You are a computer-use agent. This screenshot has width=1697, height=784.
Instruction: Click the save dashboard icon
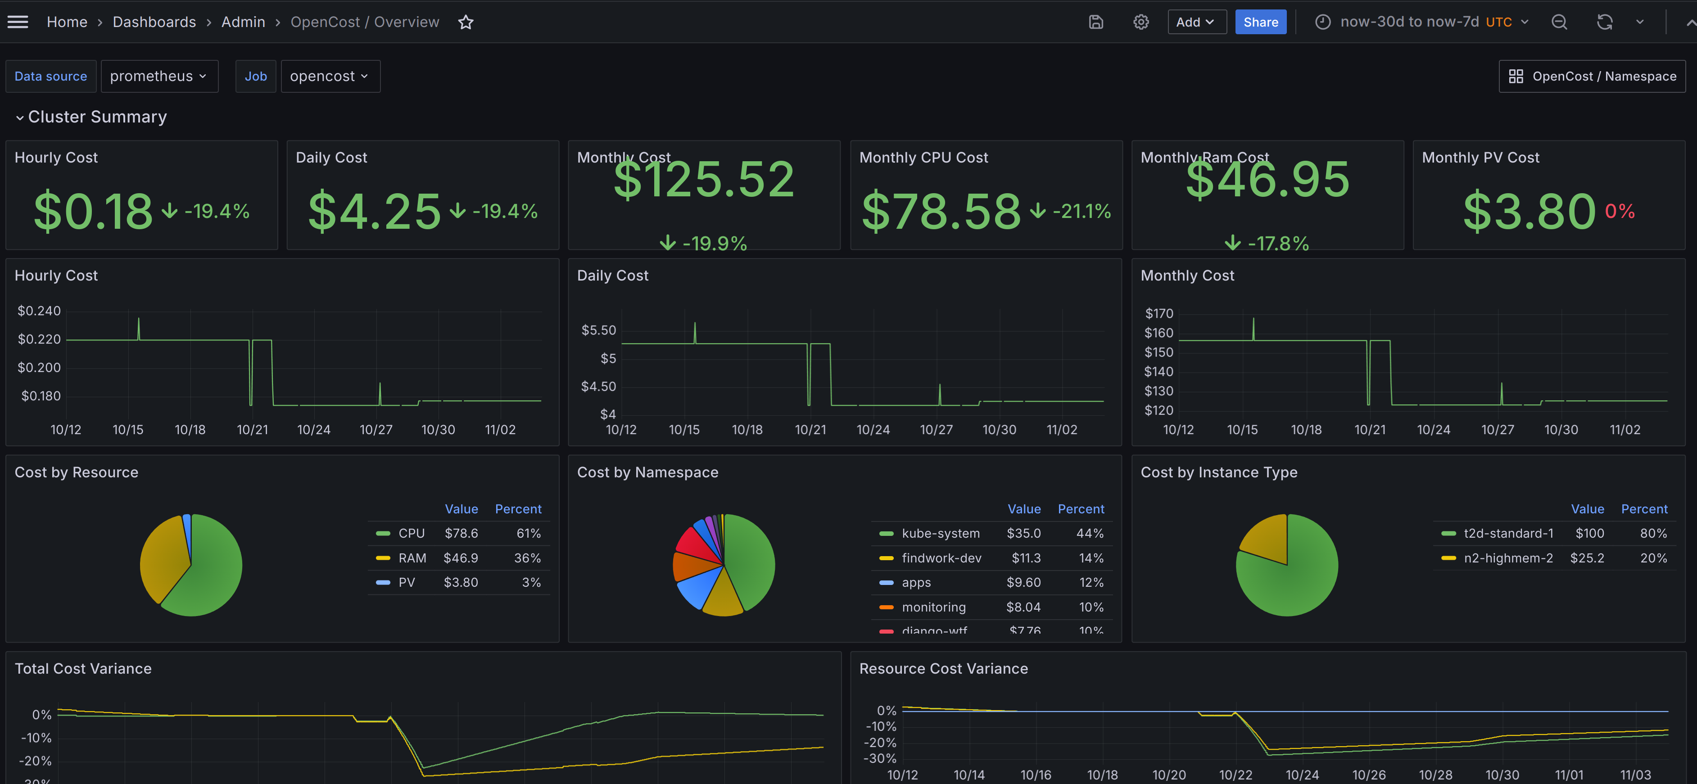pyautogui.click(x=1095, y=23)
